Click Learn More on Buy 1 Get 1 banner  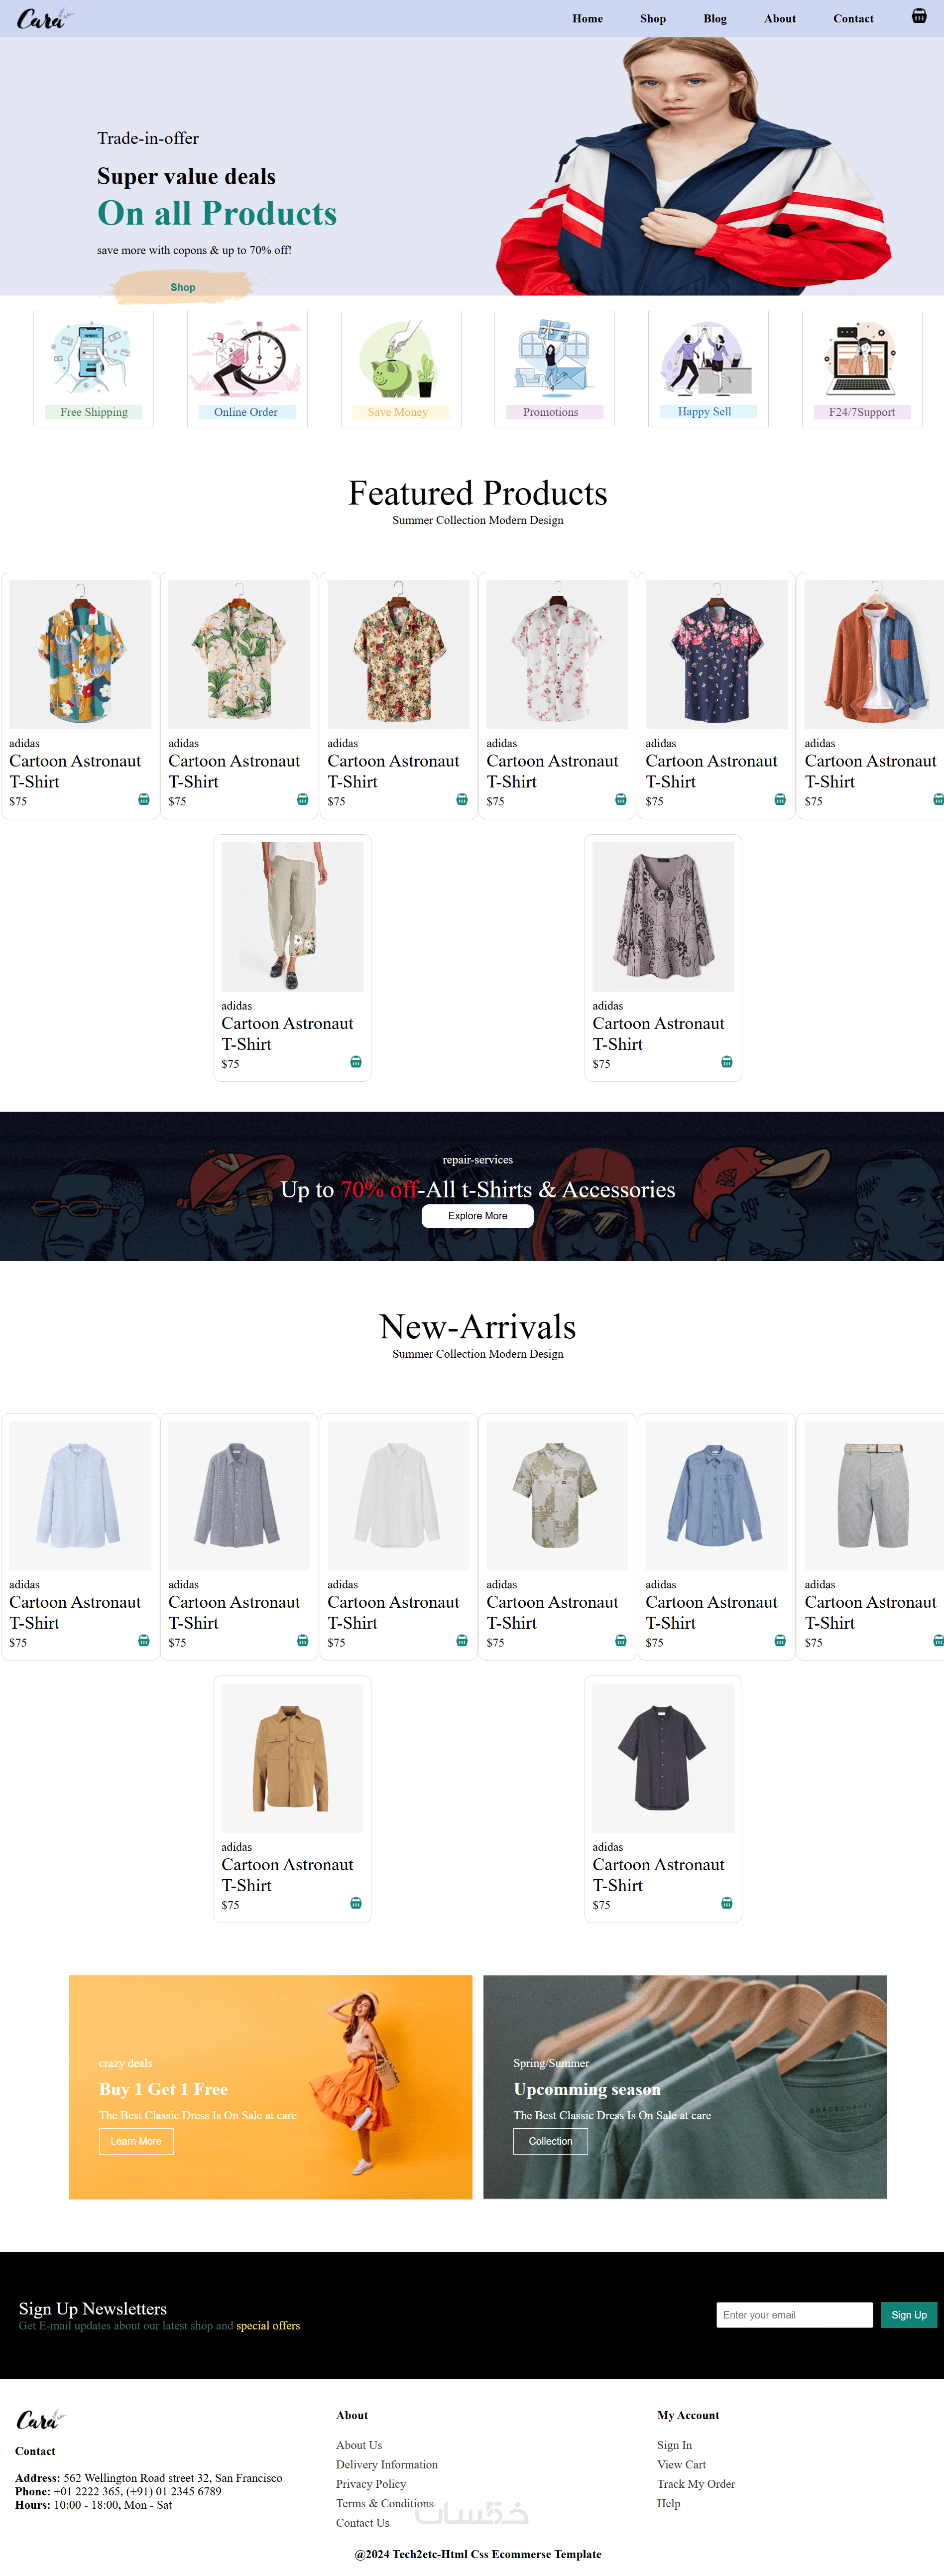pyautogui.click(x=136, y=2141)
